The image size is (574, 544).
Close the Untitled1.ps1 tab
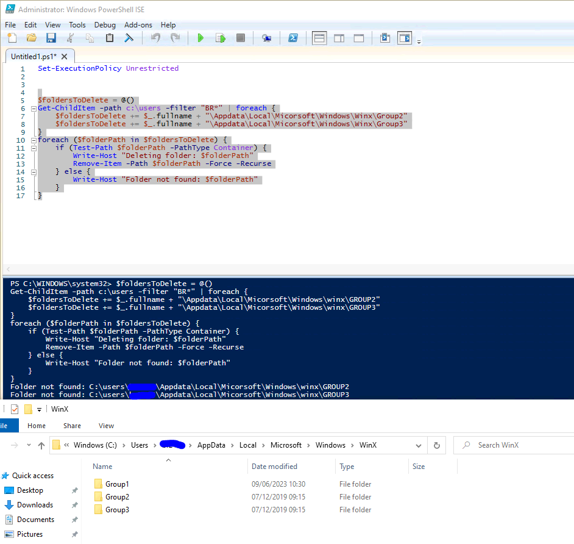[x=65, y=57]
